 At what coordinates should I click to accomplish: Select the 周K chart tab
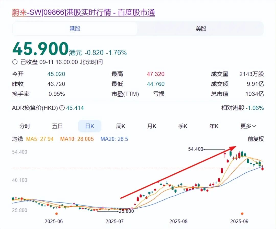(x=121, y=126)
